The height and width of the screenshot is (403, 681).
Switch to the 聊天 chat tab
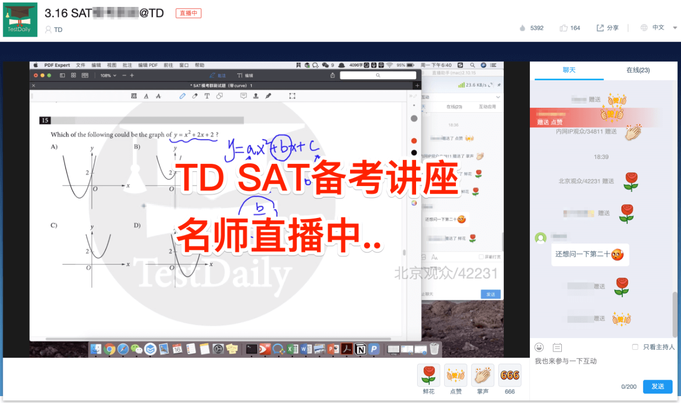tap(569, 70)
